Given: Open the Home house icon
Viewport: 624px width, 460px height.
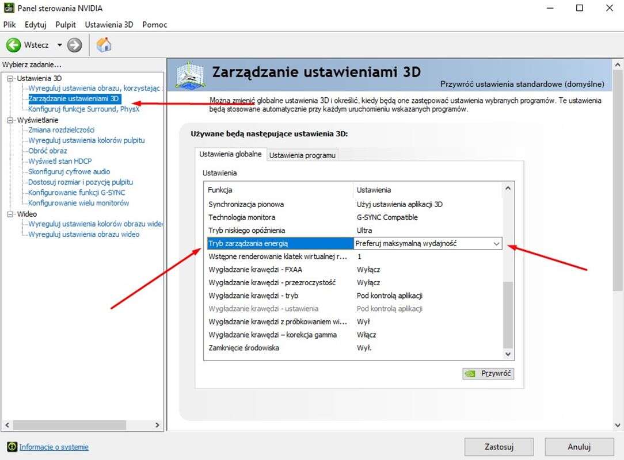Looking at the screenshot, I should (x=104, y=45).
